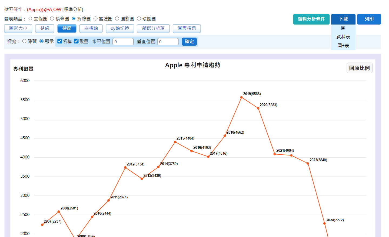Click the 回原比例 reset zoom button
The height and width of the screenshot is (237, 389).
360,68
